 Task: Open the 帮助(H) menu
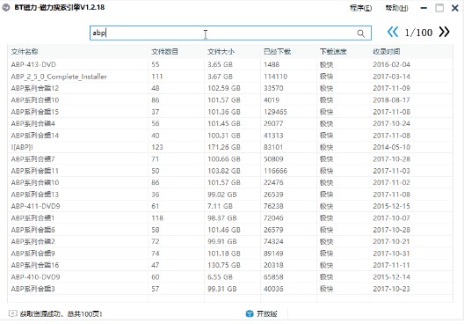click(x=396, y=8)
